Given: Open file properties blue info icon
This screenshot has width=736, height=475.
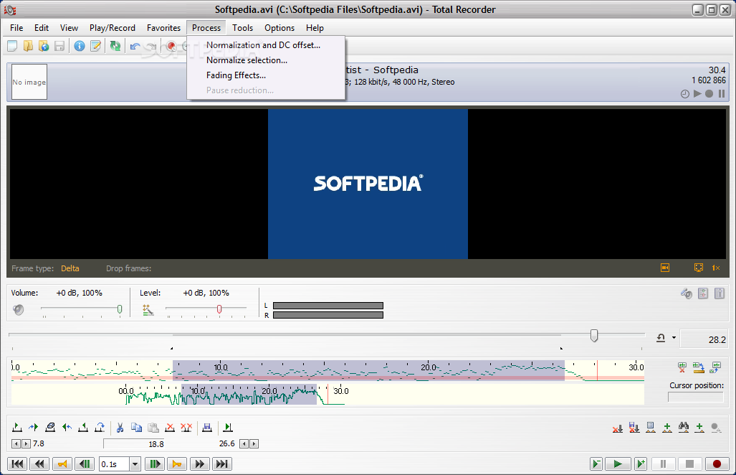Looking at the screenshot, I should [x=80, y=46].
